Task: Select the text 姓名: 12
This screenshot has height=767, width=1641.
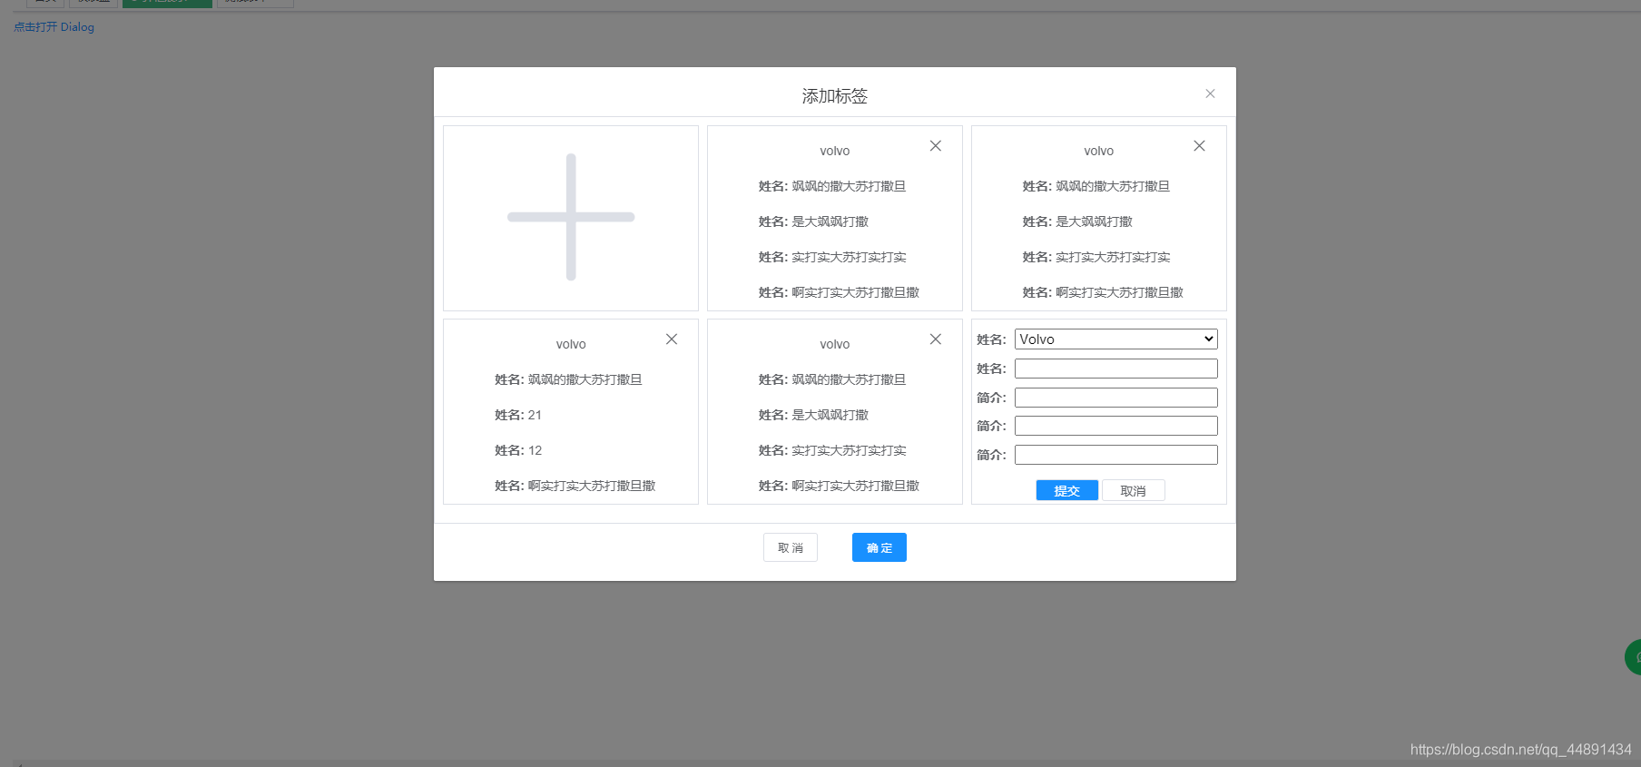Action: [517, 450]
